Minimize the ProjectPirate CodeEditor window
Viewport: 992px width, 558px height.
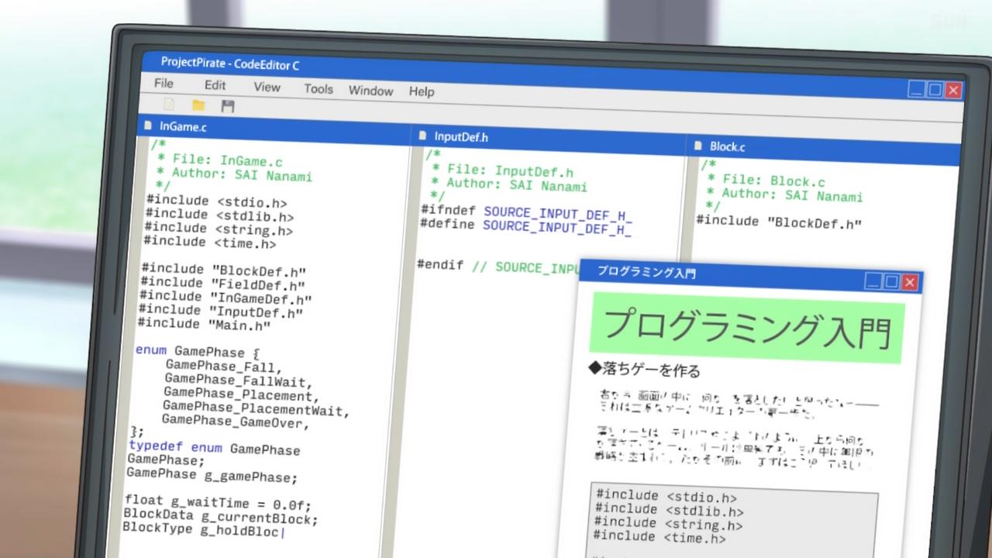(918, 89)
